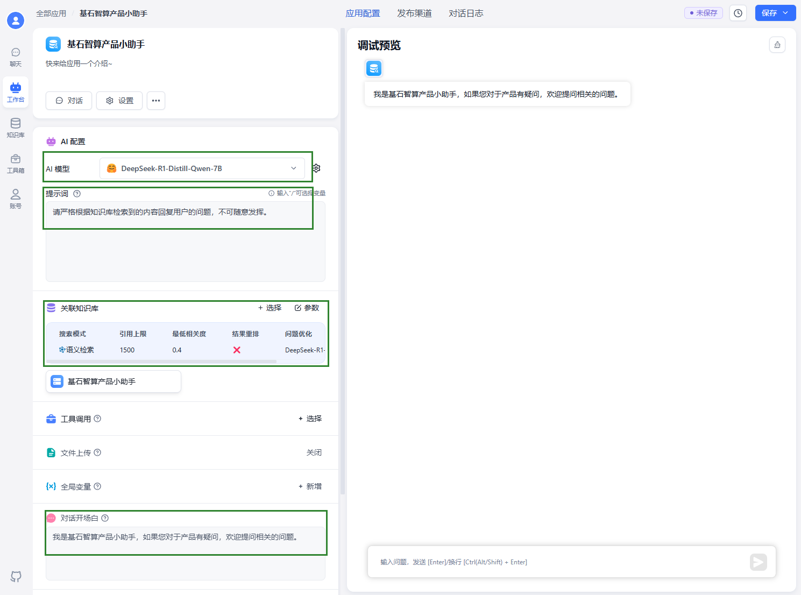Click the knowledge params horizontal scrollbar
Viewport: 801px width, 595px height.
[161, 362]
